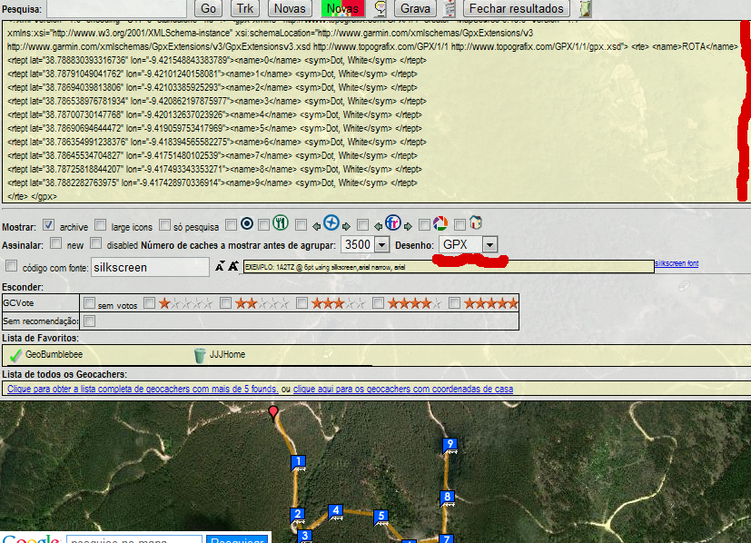Click the Trk button
The width and height of the screenshot is (751, 543).
point(245,8)
